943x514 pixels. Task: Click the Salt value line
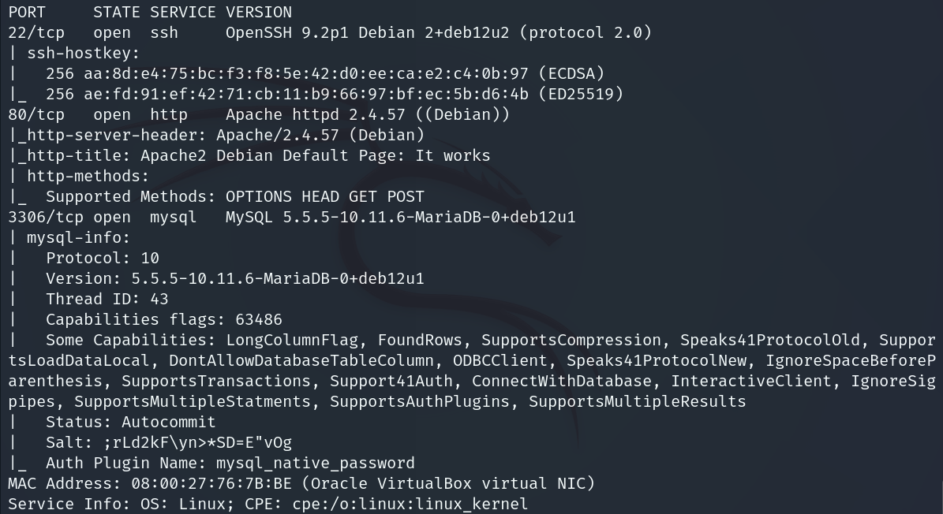pyautogui.click(x=168, y=443)
